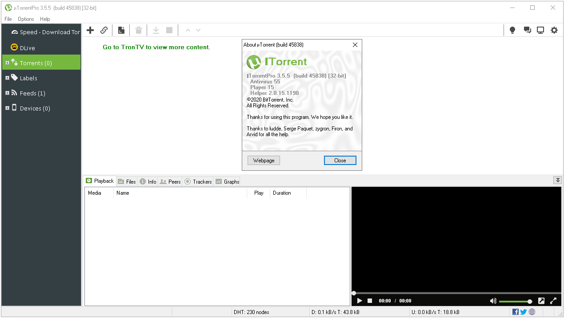Click the player Play button
This screenshot has width=564, height=318.
(360, 301)
